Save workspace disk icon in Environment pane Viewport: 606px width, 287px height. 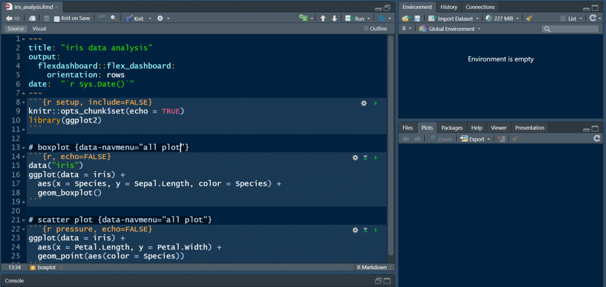click(417, 18)
